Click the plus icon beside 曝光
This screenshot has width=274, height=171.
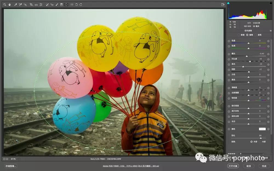point(269,54)
